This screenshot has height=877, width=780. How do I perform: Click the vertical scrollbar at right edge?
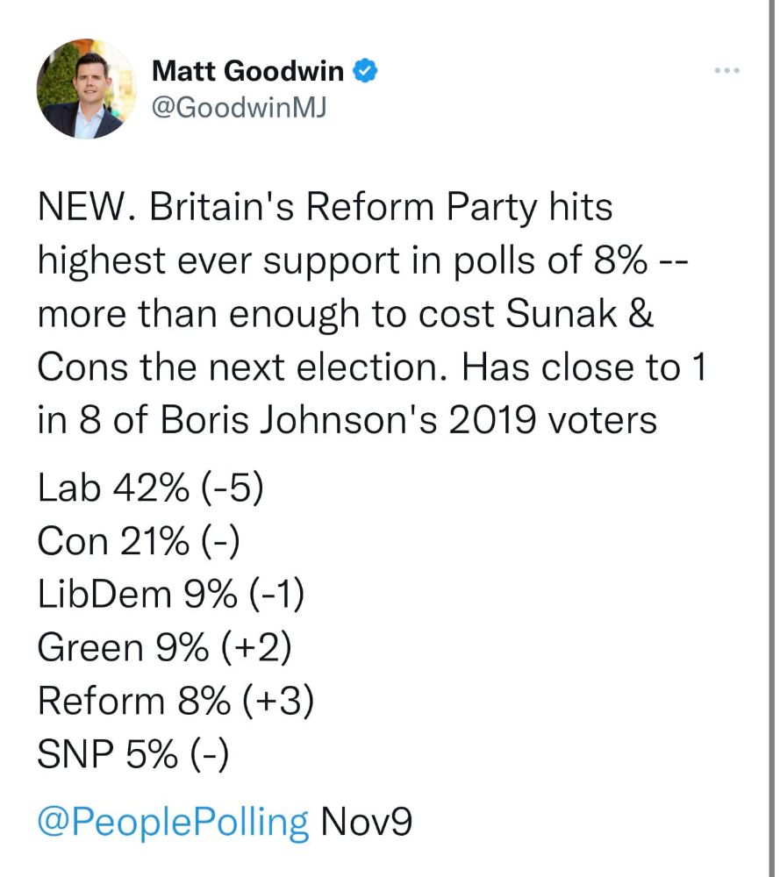(771, 438)
